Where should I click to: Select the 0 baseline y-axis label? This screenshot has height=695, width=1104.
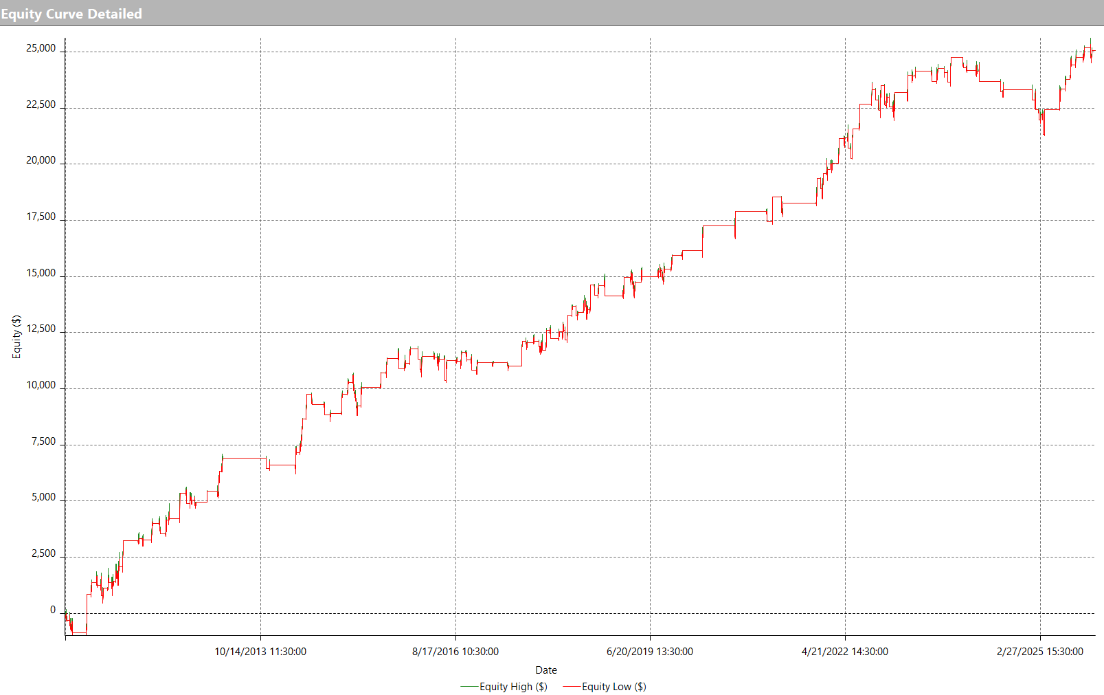click(53, 610)
